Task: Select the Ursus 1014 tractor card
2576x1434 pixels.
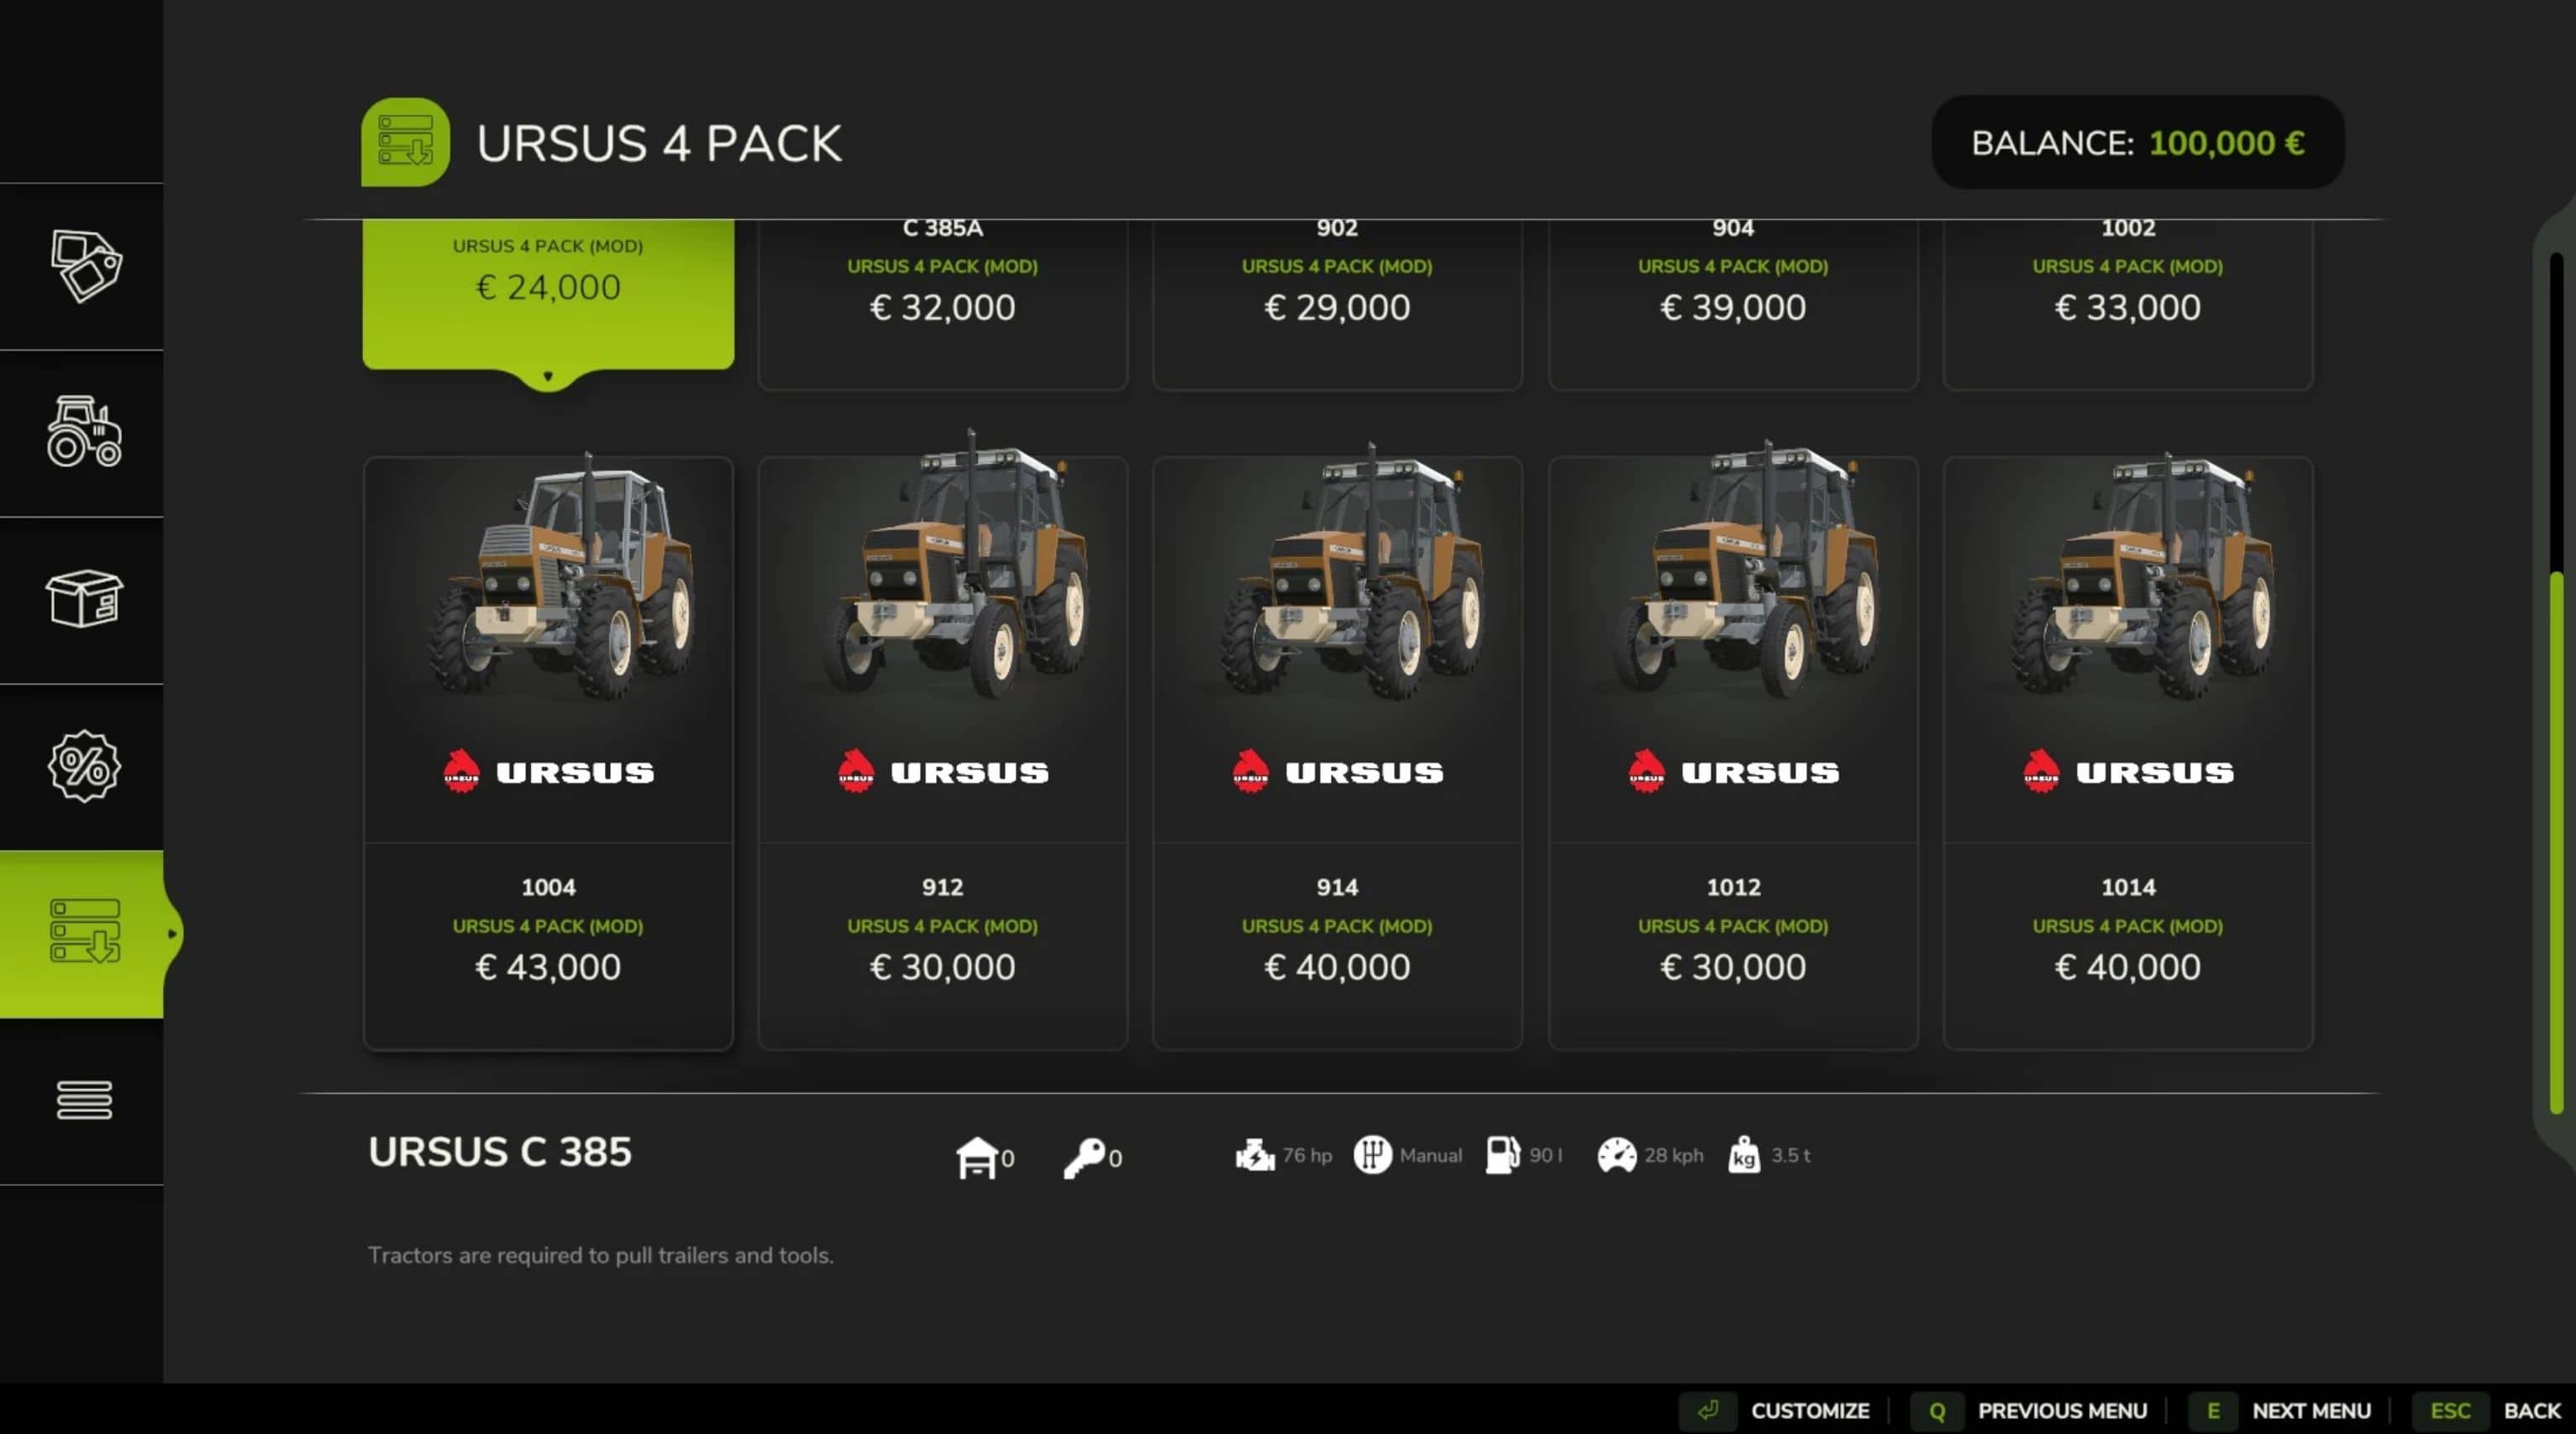Action: pyautogui.click(x=2128, y=753)
